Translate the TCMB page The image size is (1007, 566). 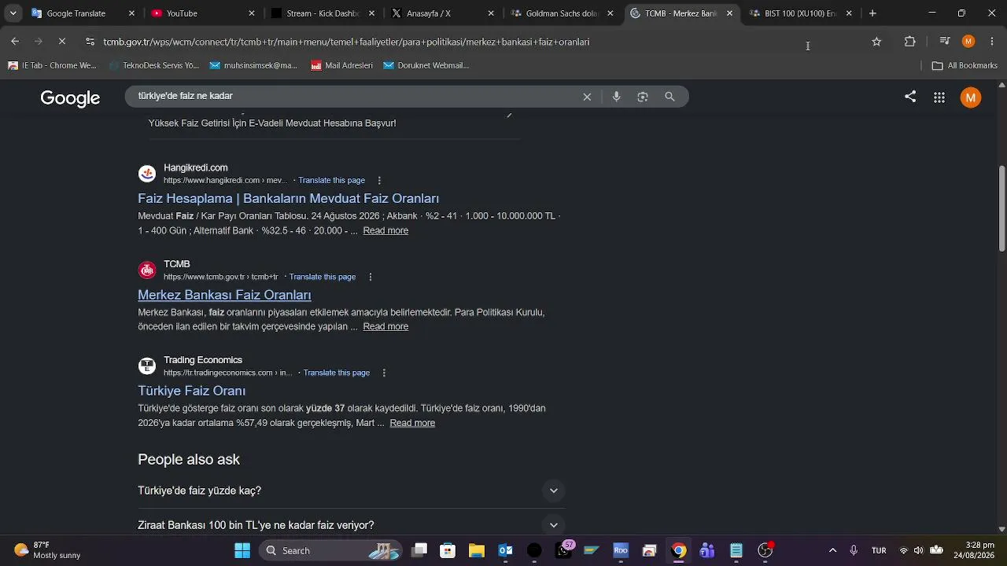(x=323, y=277)
